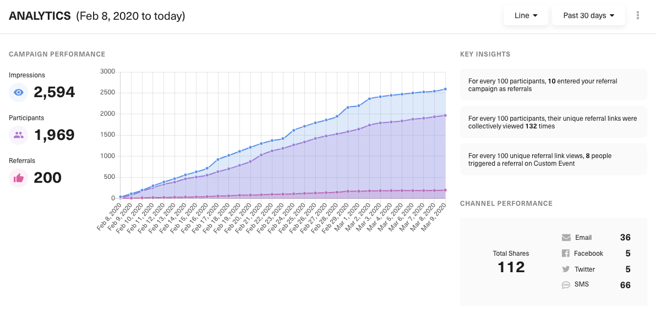Viewport: 656px width, 326px height.
Task: Click the last impressions point on Mar 9
Action: pos(445,89)
